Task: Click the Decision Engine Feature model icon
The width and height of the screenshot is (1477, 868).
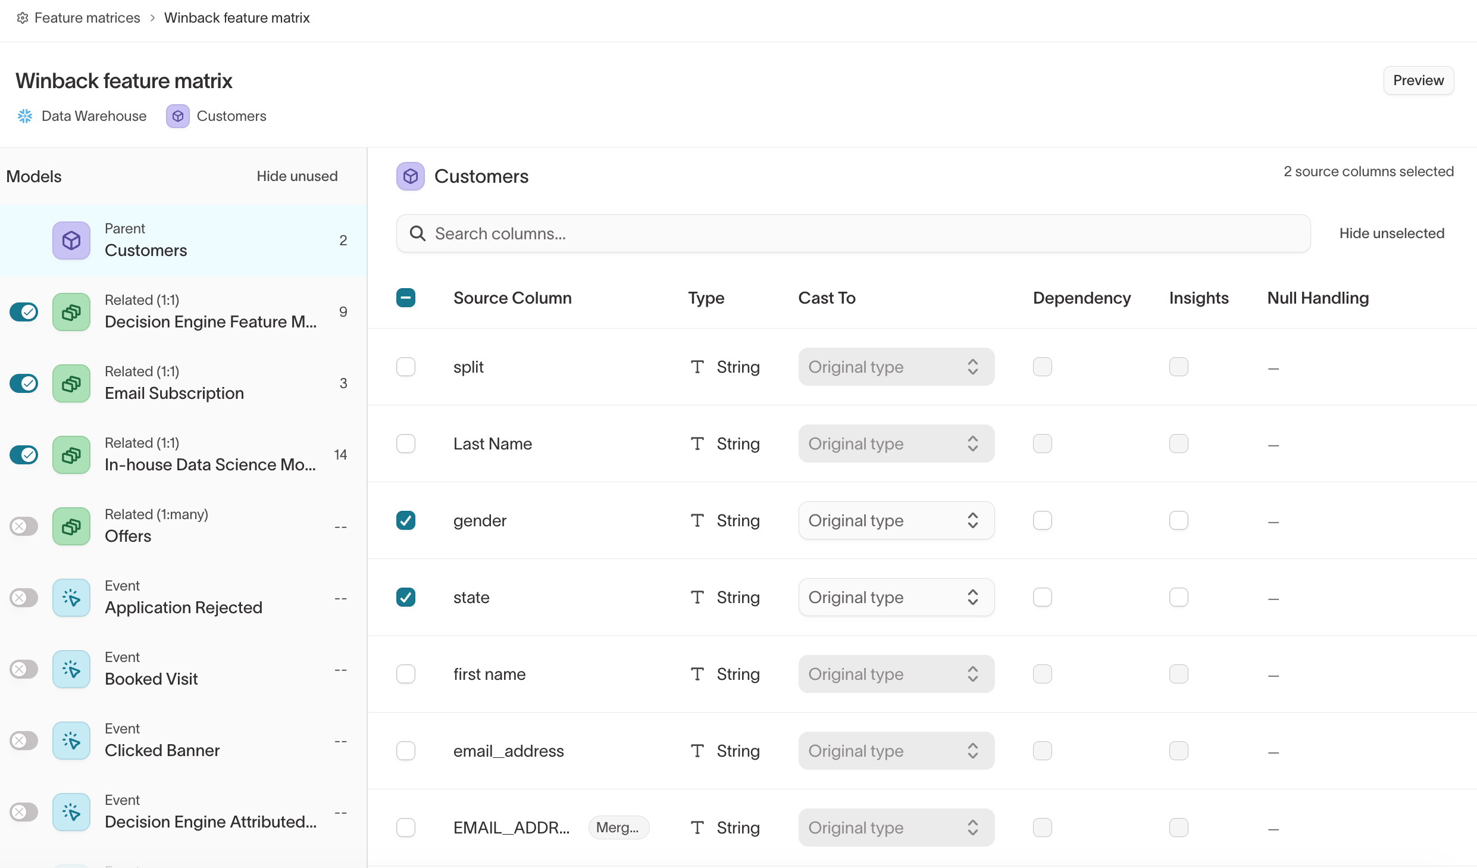Action: [x=71, y=312]
